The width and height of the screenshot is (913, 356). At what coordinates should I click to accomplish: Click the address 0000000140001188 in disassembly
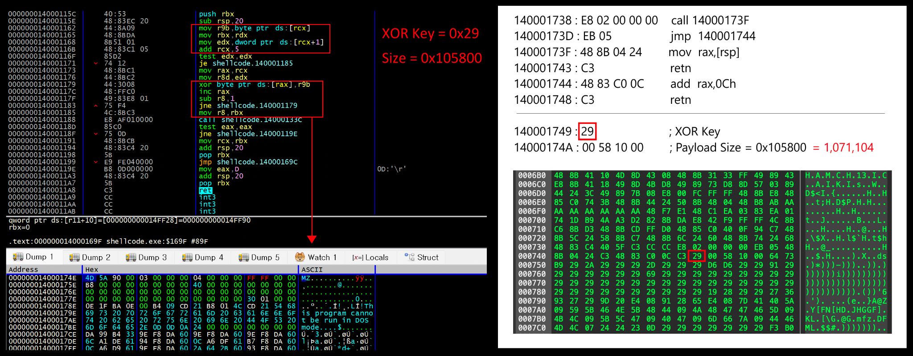42,120
